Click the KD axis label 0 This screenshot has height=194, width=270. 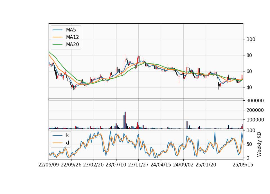tap(248, 158)
